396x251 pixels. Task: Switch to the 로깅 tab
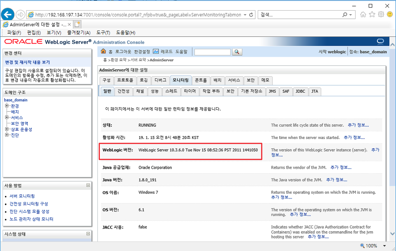coord(144,80)
